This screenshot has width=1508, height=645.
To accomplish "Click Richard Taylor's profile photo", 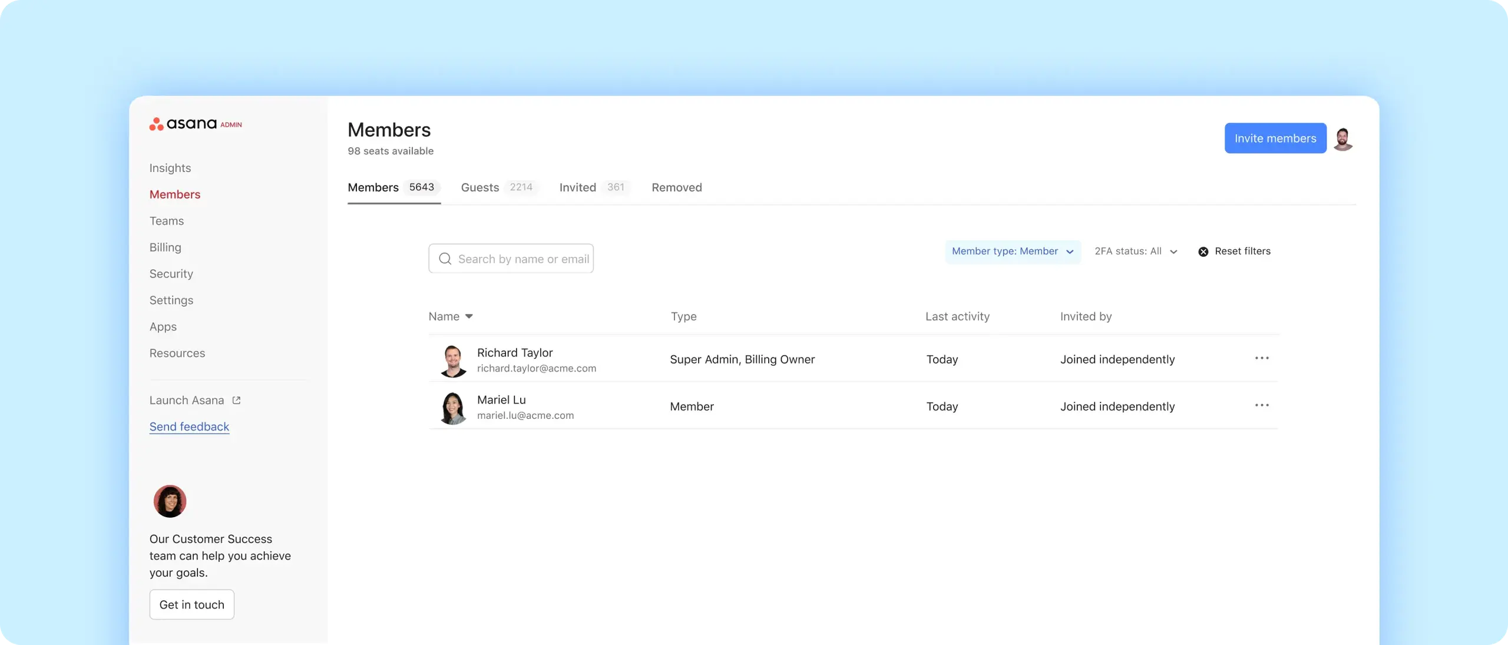I will click(453, 360).
